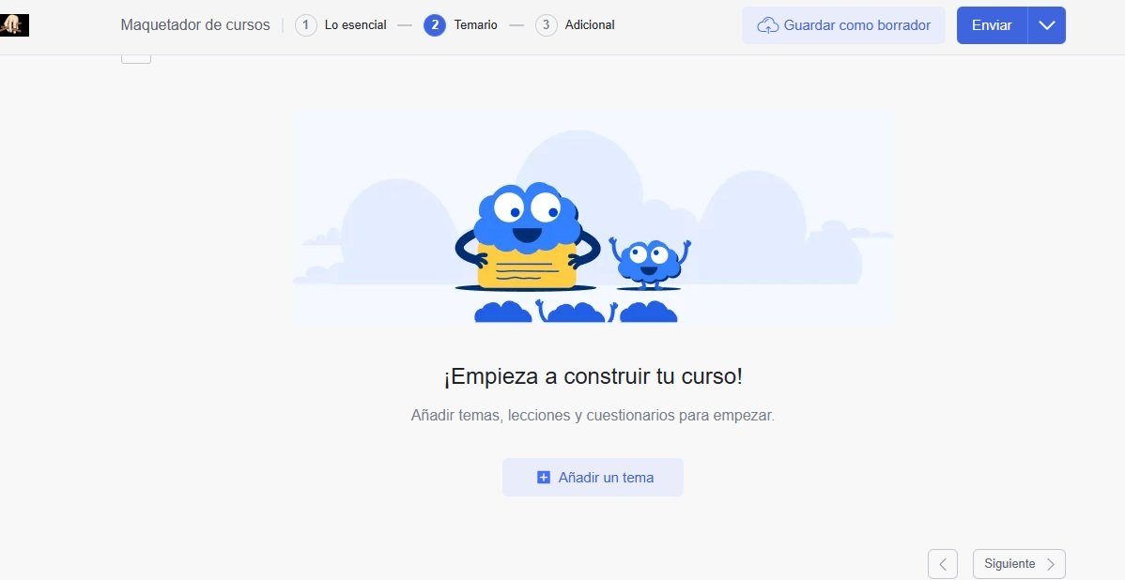Go to the Lo esencial step
Image resolution: width=1125 pixels, height=580 pixels.
(355, 25)
